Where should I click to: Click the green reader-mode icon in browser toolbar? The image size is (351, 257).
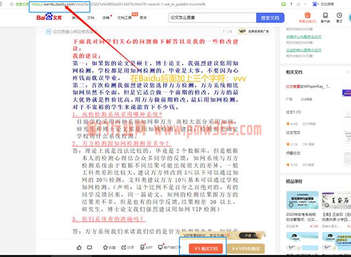[284, 4]
